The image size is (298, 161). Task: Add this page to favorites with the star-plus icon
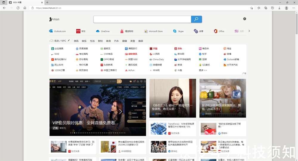coord(252,8)
